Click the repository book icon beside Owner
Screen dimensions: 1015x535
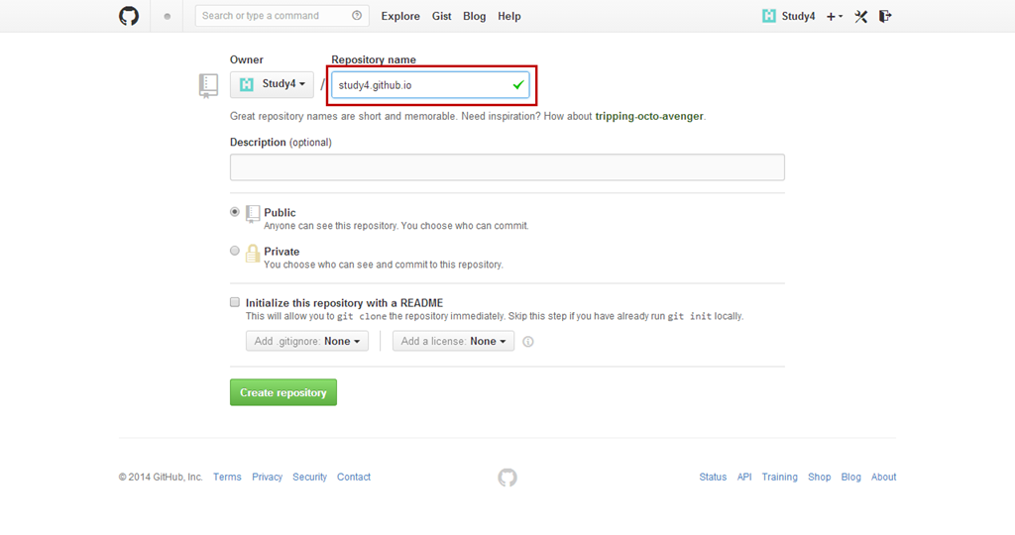(x=208, y=85)
